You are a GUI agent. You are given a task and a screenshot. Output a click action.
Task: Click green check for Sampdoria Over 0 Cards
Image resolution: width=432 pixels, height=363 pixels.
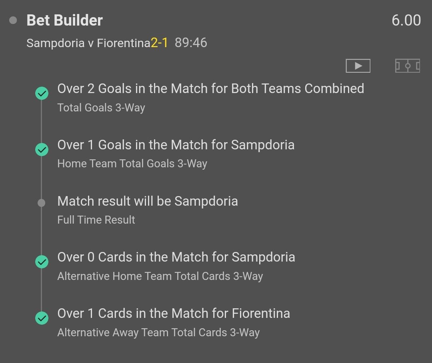(x=42, y=262)
